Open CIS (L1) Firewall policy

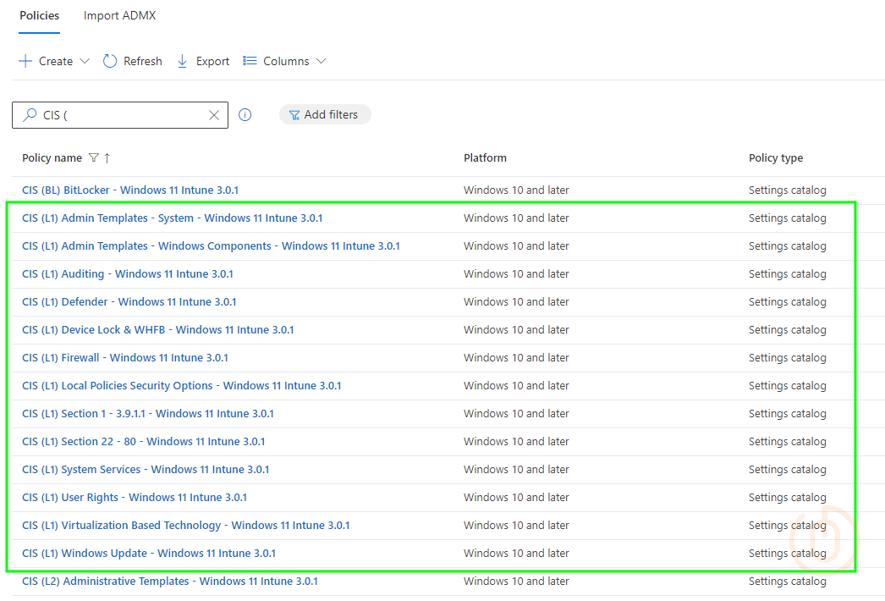pos(125,358)
